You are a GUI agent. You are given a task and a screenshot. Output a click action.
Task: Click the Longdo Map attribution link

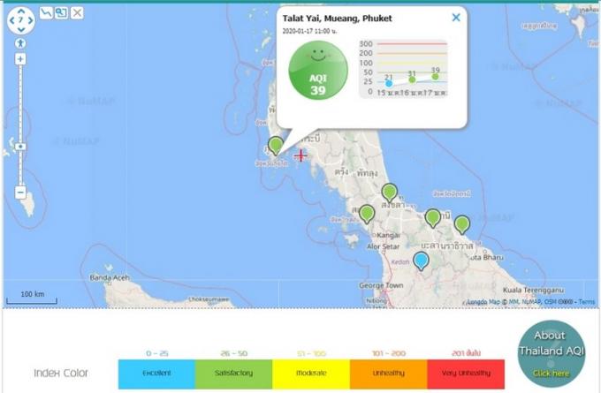483,302
